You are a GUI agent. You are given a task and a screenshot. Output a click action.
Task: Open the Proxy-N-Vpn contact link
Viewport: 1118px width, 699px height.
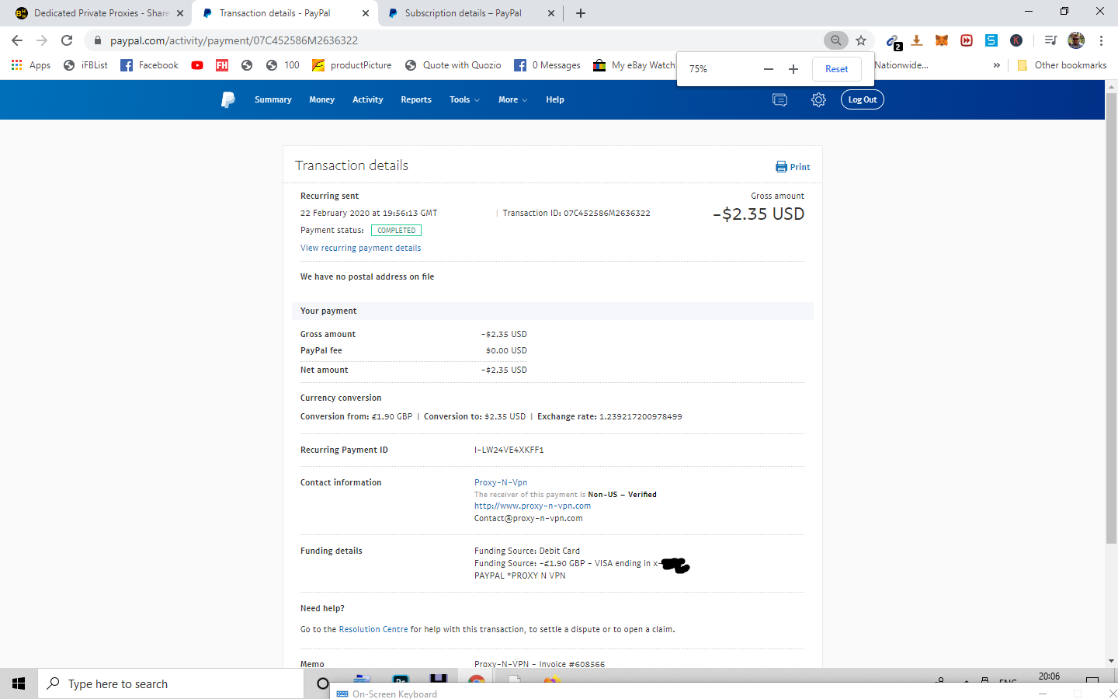click(501, 482)
